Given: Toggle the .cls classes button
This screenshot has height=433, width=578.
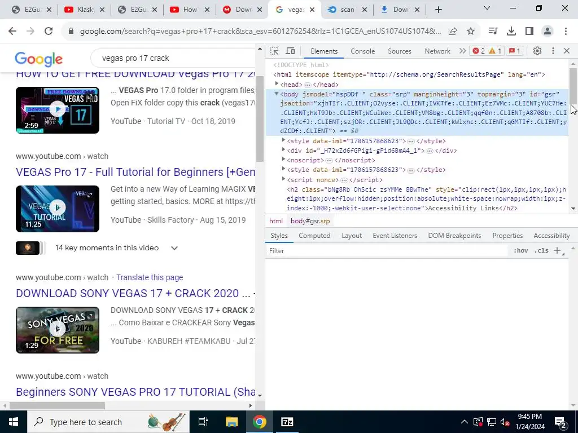Looking at the screenshot, I should pyautogui.click(x=541, y=251).
